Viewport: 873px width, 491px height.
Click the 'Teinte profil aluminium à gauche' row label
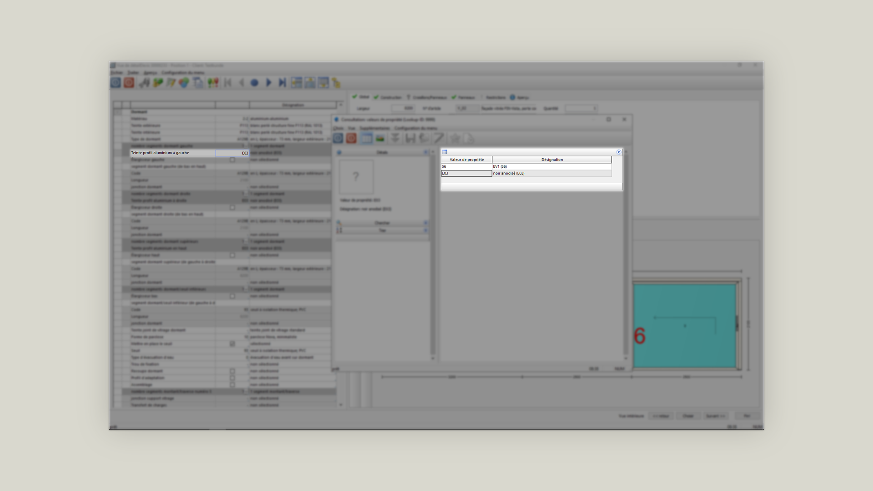pos(173,153)
